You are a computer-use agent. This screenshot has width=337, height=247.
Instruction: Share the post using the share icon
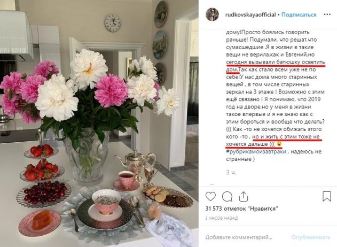coord(244,196)
